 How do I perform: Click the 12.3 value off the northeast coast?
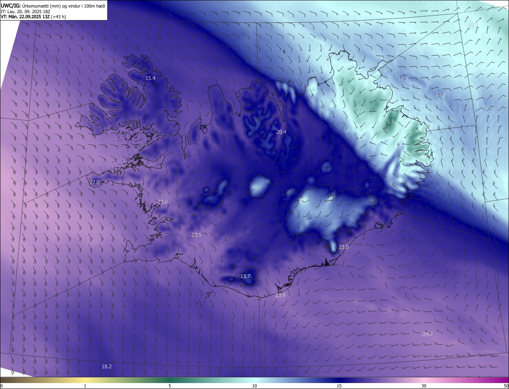403,79
